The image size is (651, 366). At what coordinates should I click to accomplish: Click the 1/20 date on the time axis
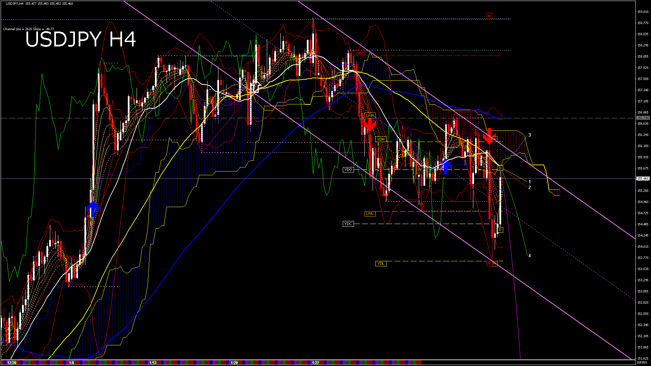(234, 363)
